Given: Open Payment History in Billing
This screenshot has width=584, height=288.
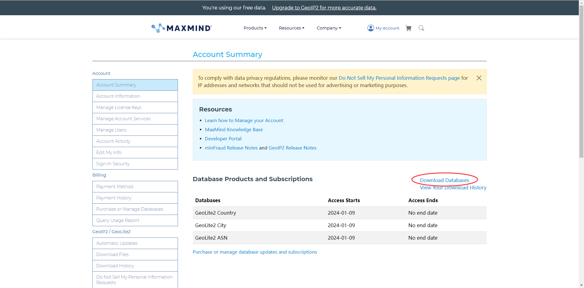Looking at the screenshot, I should 135,198.
